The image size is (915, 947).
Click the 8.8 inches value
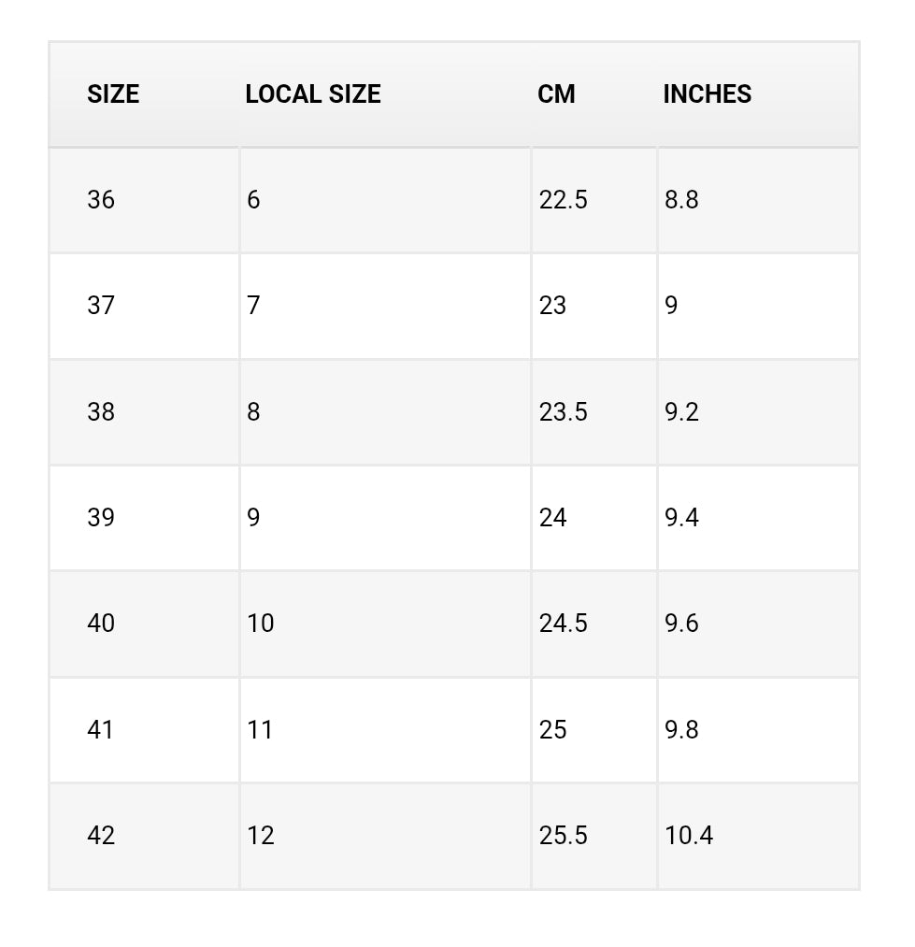(x=681, y=200)
